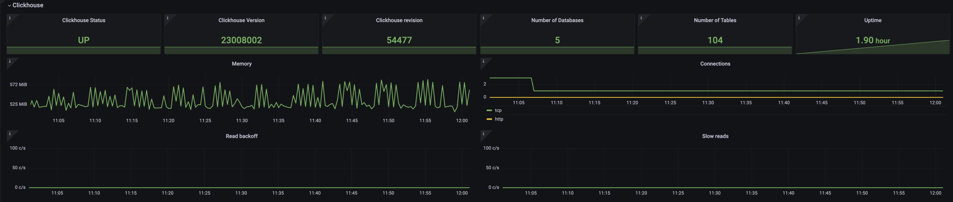The image size is (953, 202).
Task: Click info icon on Number of Databases panel
Action: pos(483,18)
